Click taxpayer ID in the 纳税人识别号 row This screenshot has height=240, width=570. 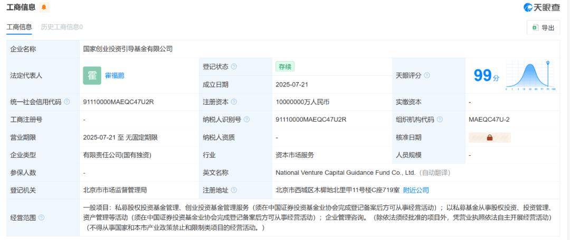click(311, 119)
